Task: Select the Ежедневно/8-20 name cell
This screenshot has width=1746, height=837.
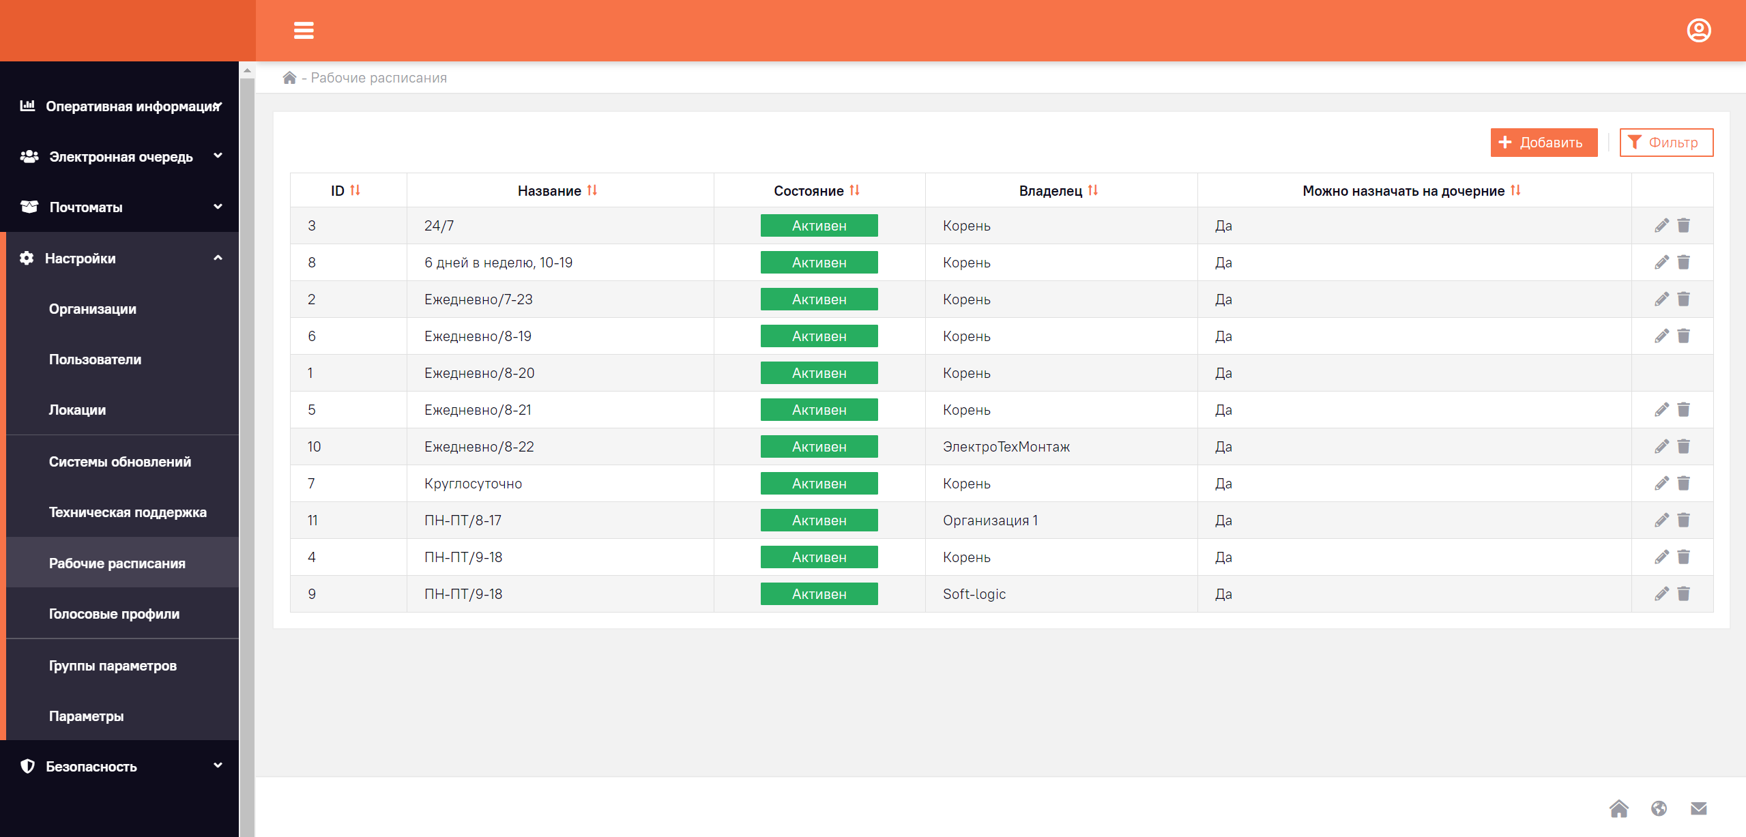Action: 560,373
